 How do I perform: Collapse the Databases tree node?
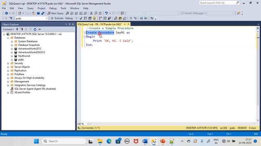(8, 38)
